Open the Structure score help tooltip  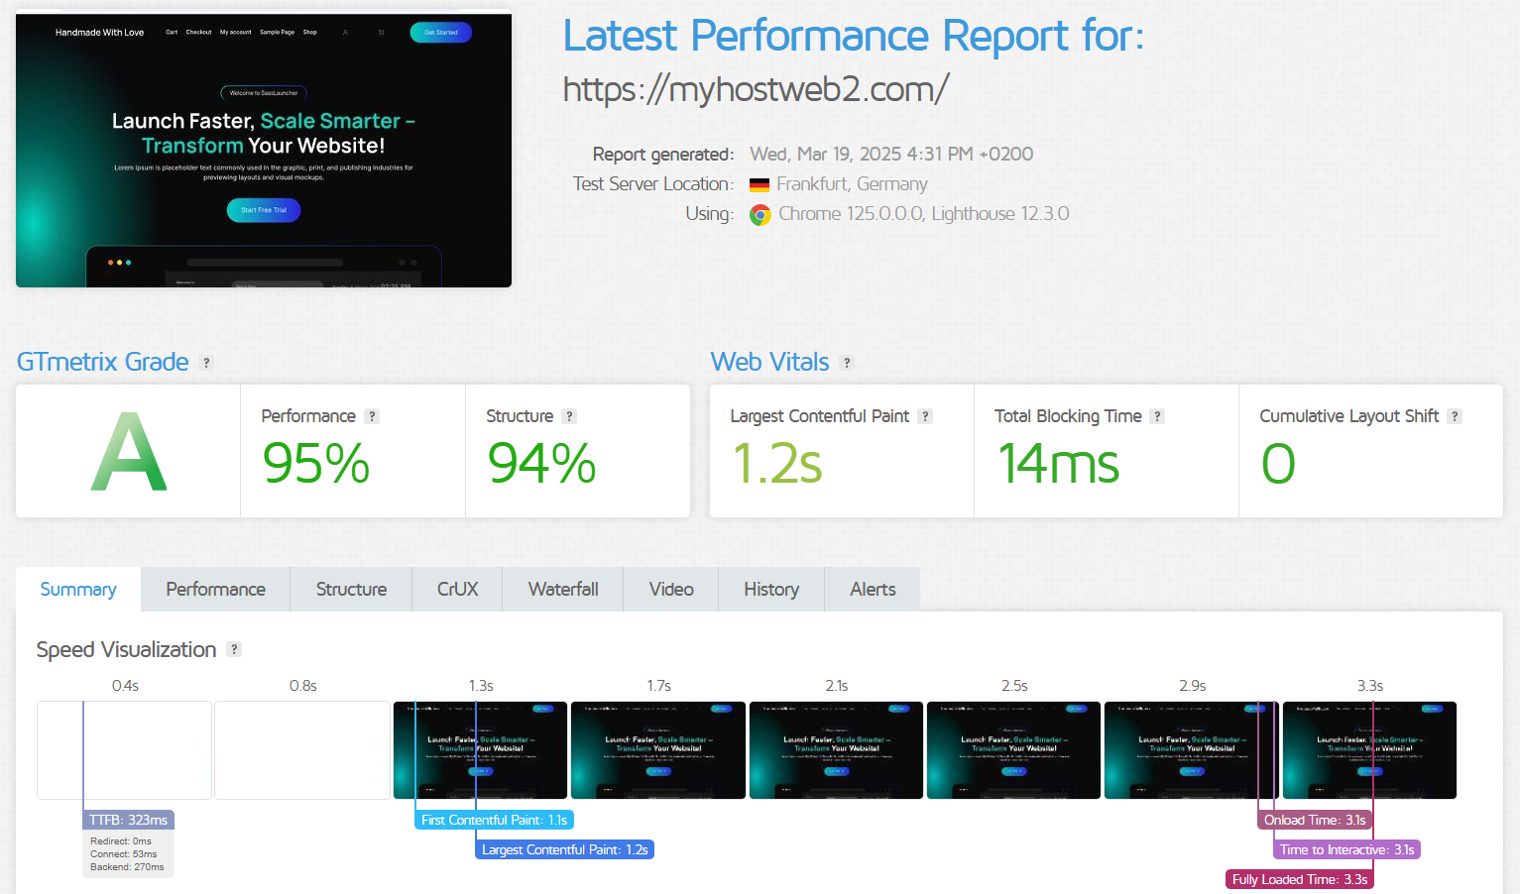569,416
